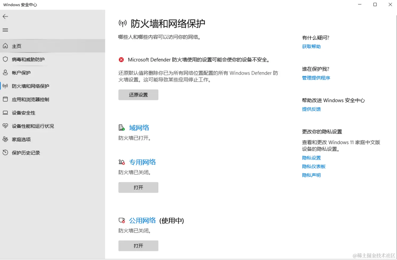
Task: Open 帐户保护 in the sidebar
Action: point(52,73)
